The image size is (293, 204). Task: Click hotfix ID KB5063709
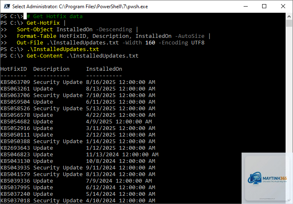coord(15,82)
